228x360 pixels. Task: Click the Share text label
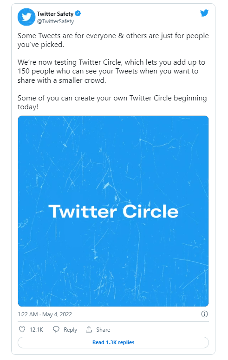click(103, 330)
